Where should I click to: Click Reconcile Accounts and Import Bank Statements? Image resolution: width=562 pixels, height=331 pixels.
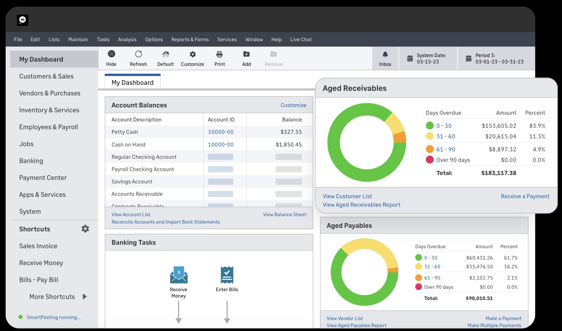point(166,222)
